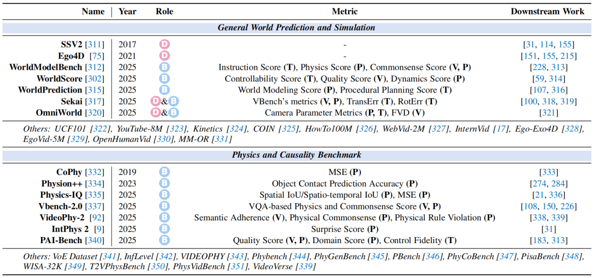The image size is (599, 278).
Task: Follow citation 302 beside WorldScore
Action: (x=96, y=79)
